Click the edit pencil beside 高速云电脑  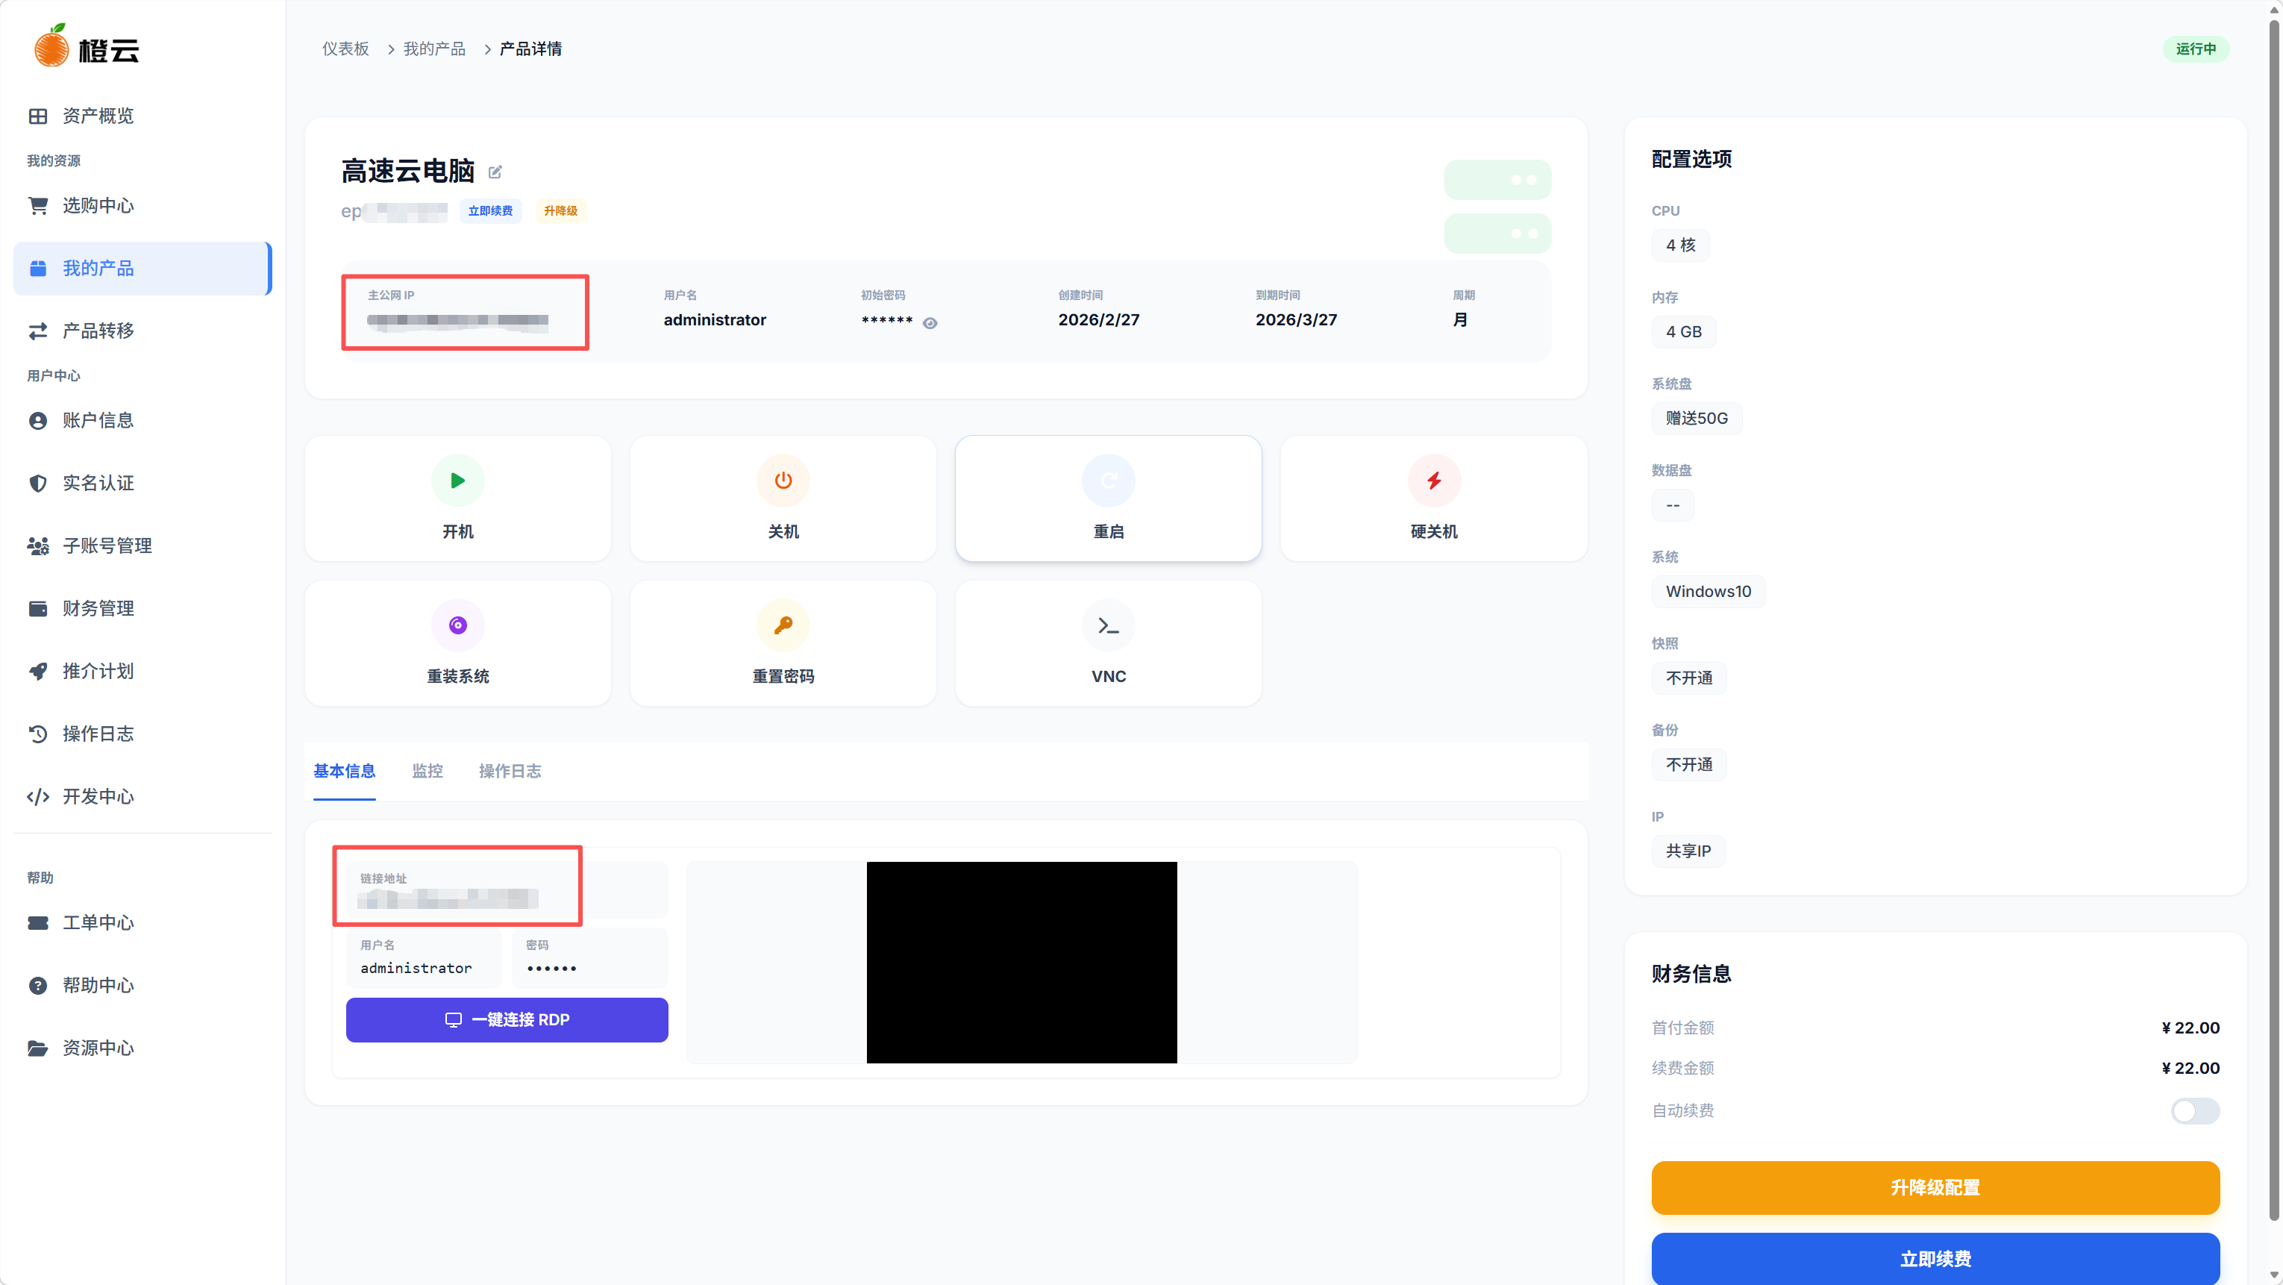pos(495,172)
